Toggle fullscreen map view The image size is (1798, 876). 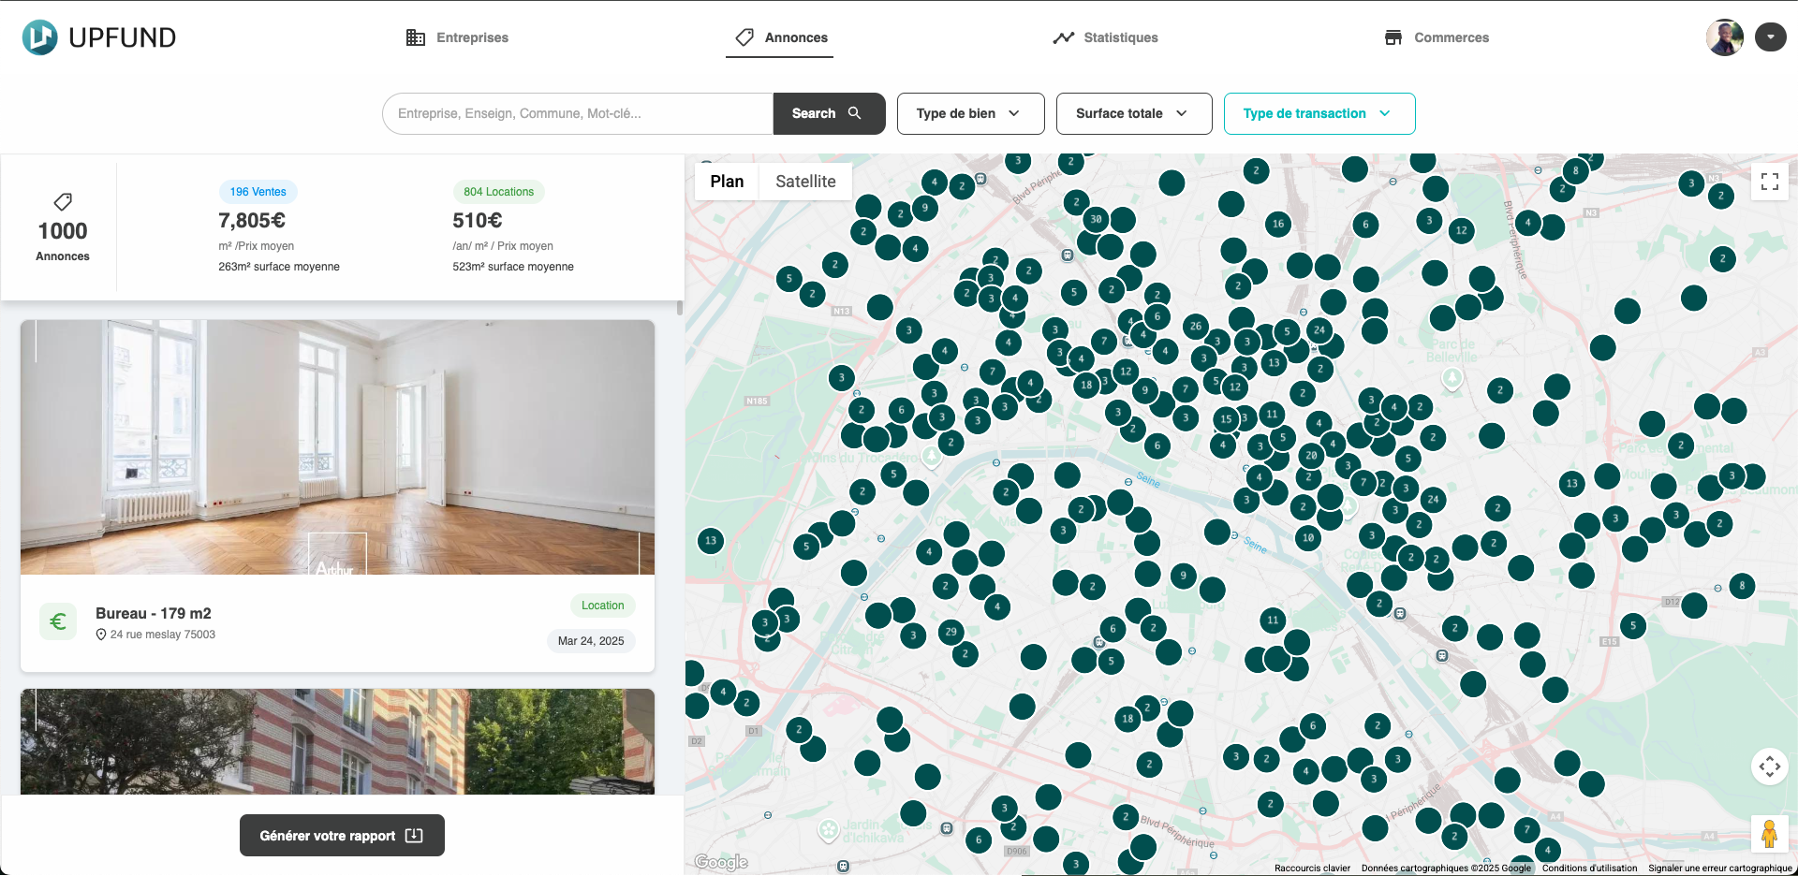(1770, 182)
